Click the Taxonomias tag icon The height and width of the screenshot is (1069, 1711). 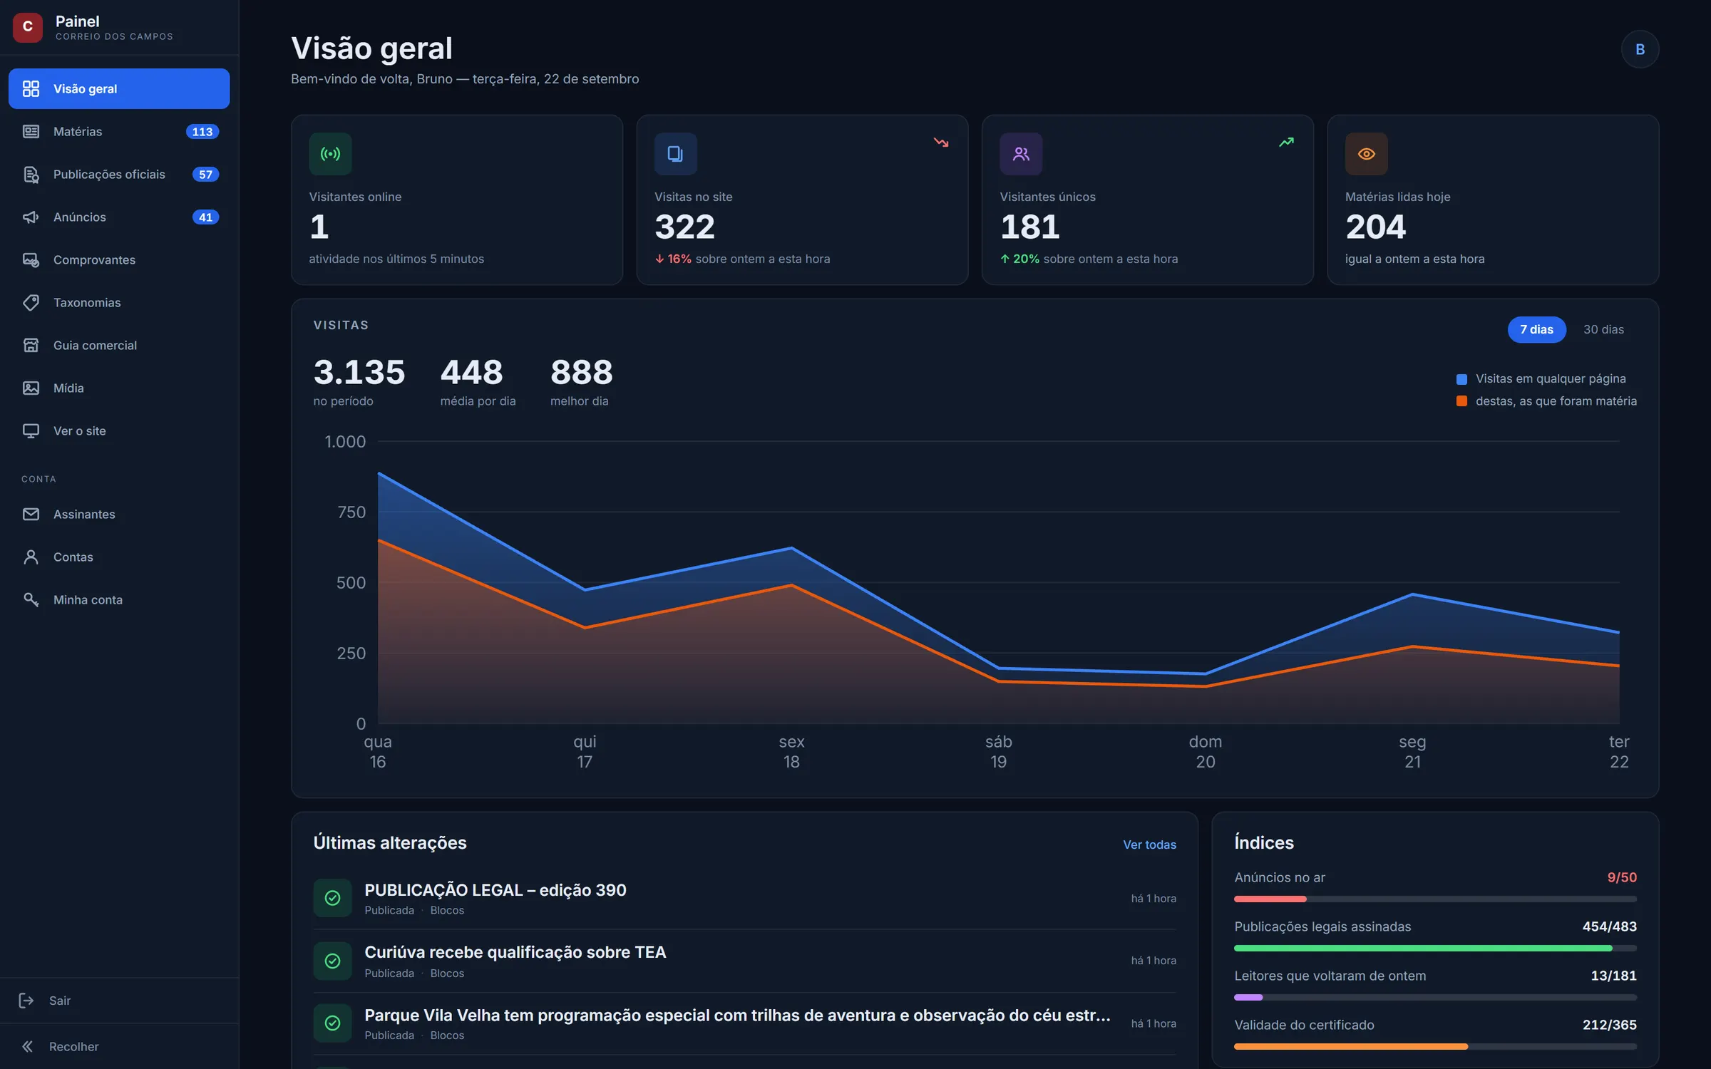31,302
